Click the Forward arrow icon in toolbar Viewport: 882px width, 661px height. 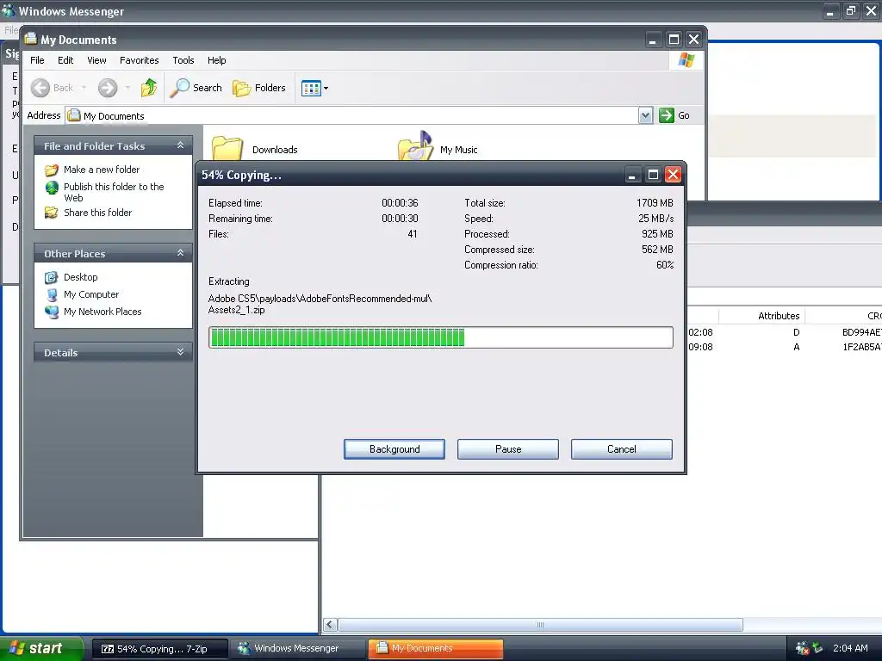pos(108,88)
